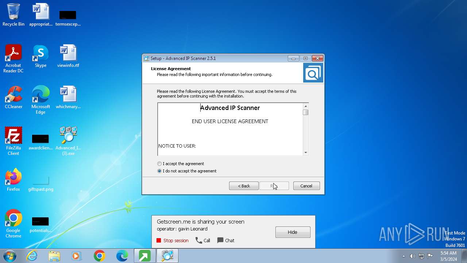Launch FileZilla Client shortcut
This screenshot has height=263, width=467.
pos(13,141)
